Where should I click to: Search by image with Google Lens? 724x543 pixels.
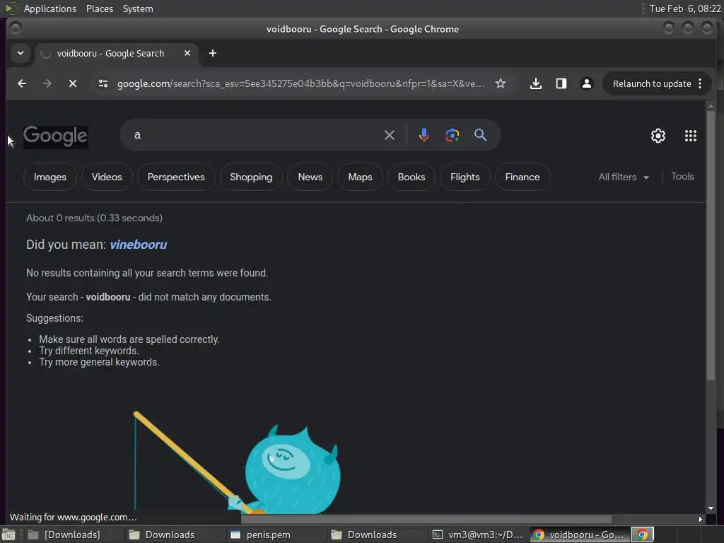[x=452, y=135]
